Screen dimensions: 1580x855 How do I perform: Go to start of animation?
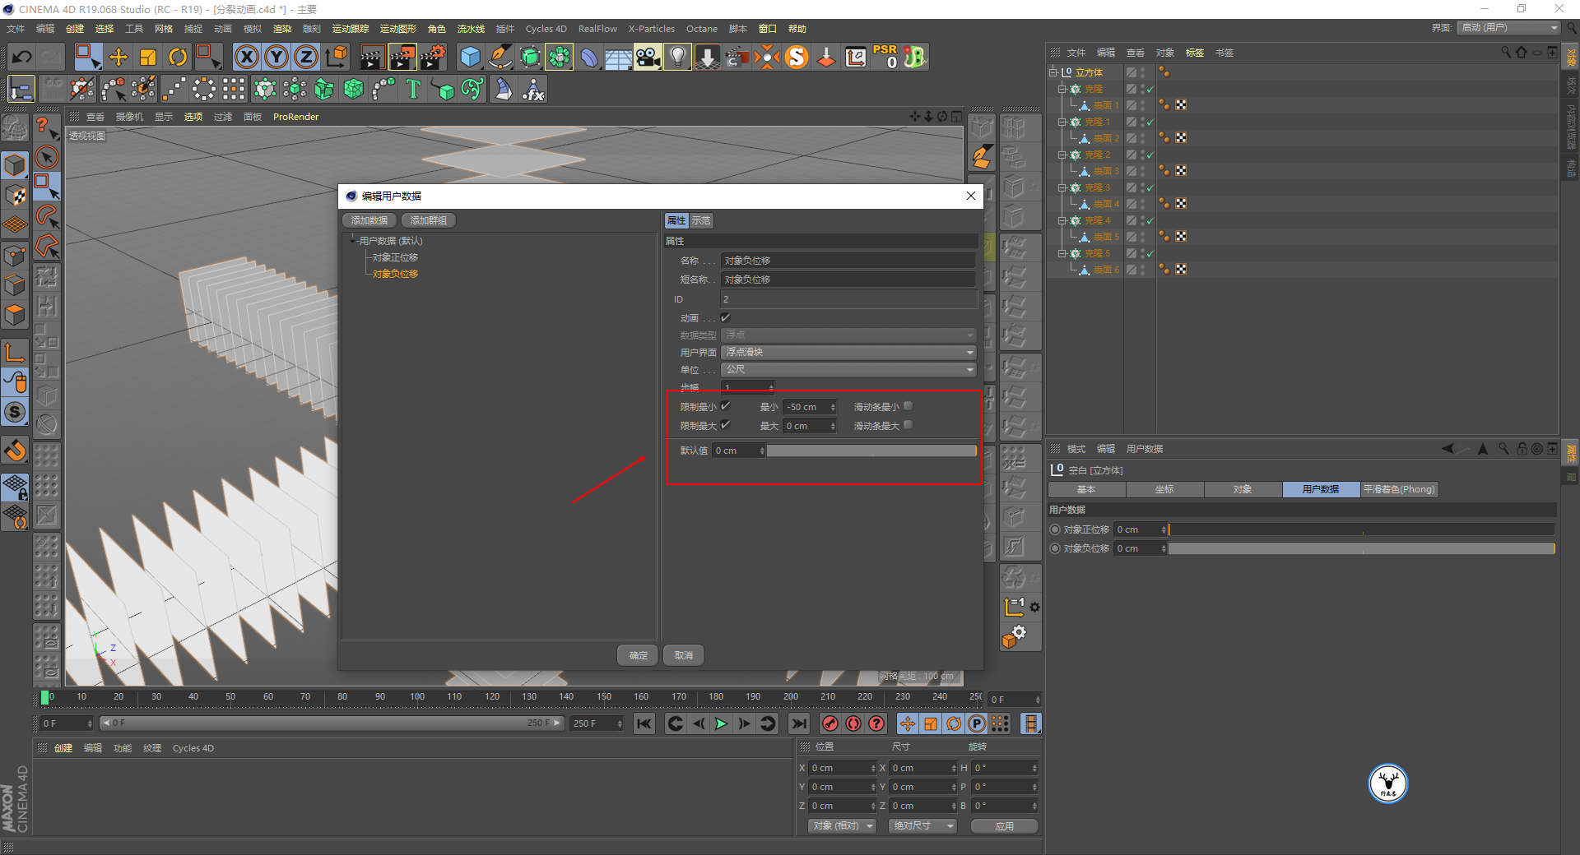tap(644, 723)
